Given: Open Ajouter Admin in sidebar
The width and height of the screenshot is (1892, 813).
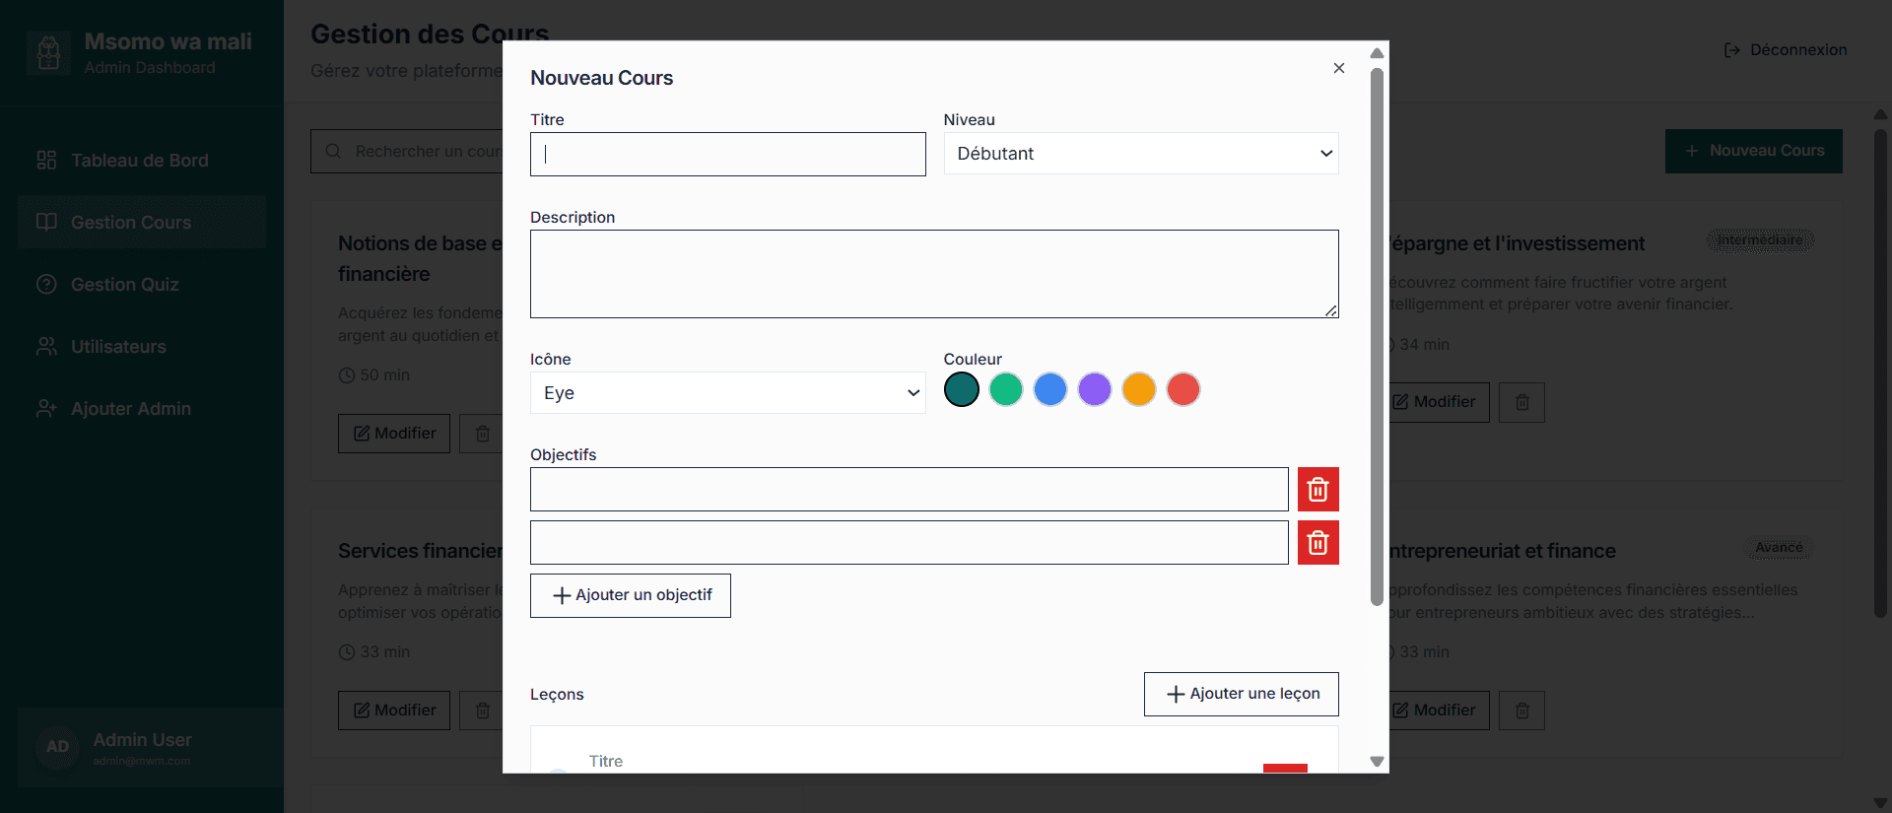Looking at the screenshot, I should 142,409.
